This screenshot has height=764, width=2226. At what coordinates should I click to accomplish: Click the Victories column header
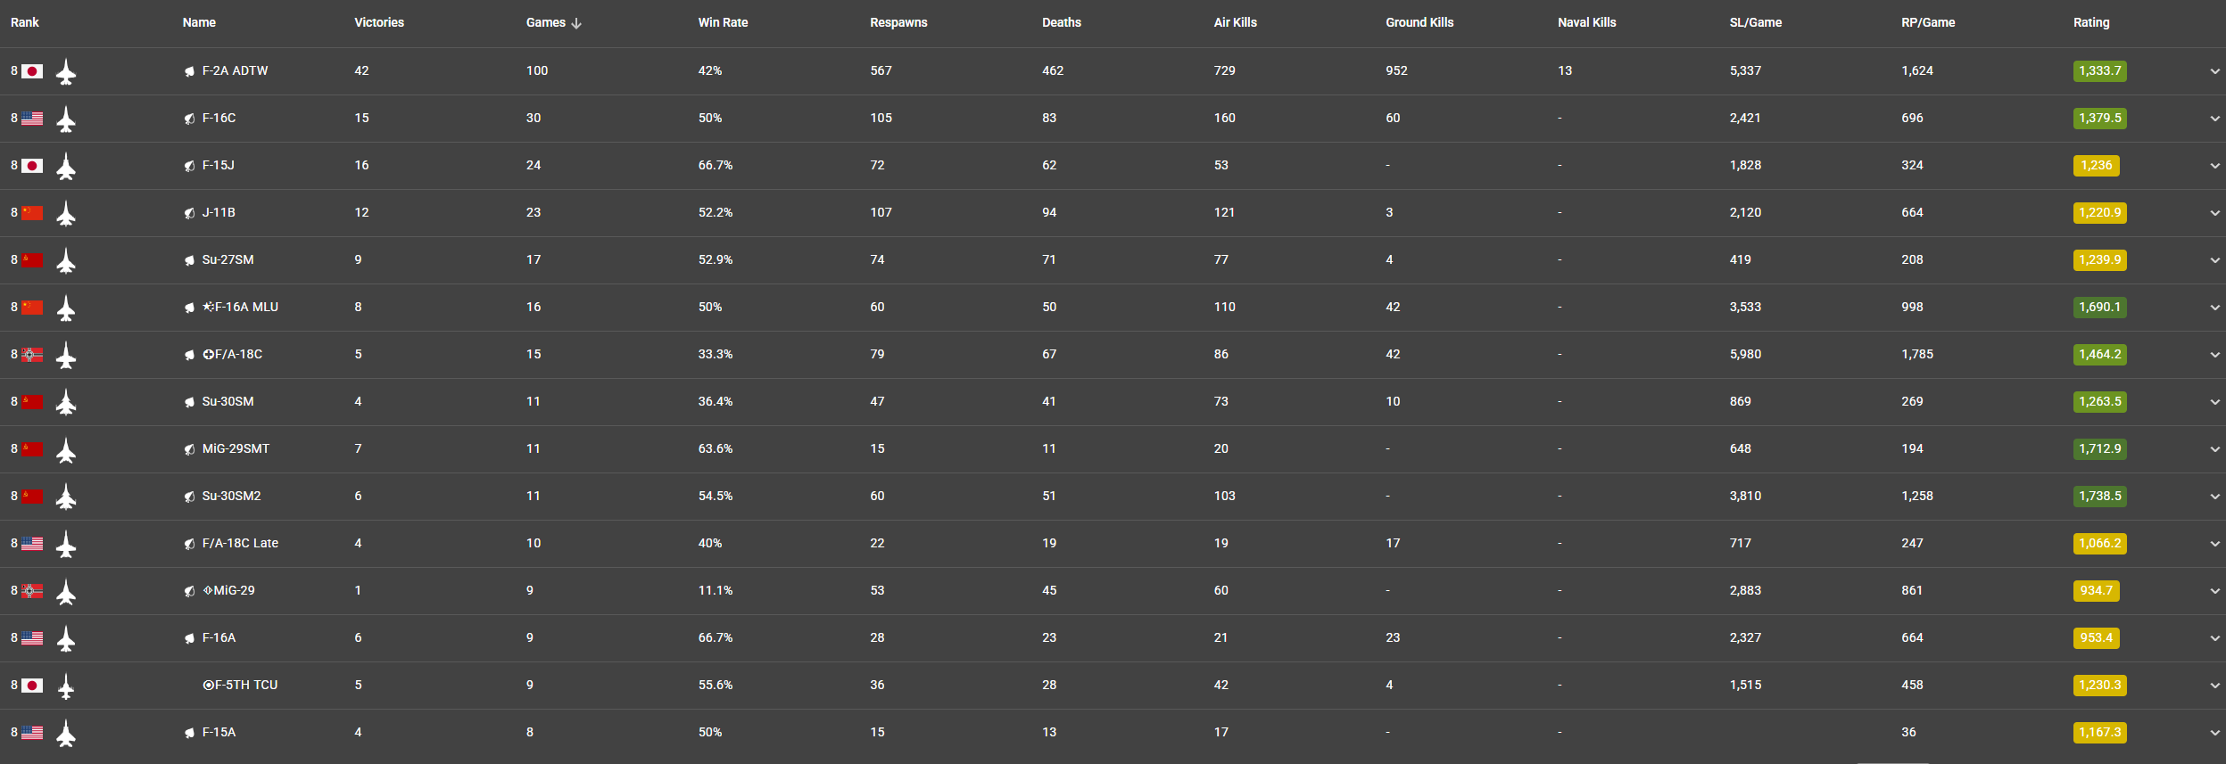(x=379, y=22)
